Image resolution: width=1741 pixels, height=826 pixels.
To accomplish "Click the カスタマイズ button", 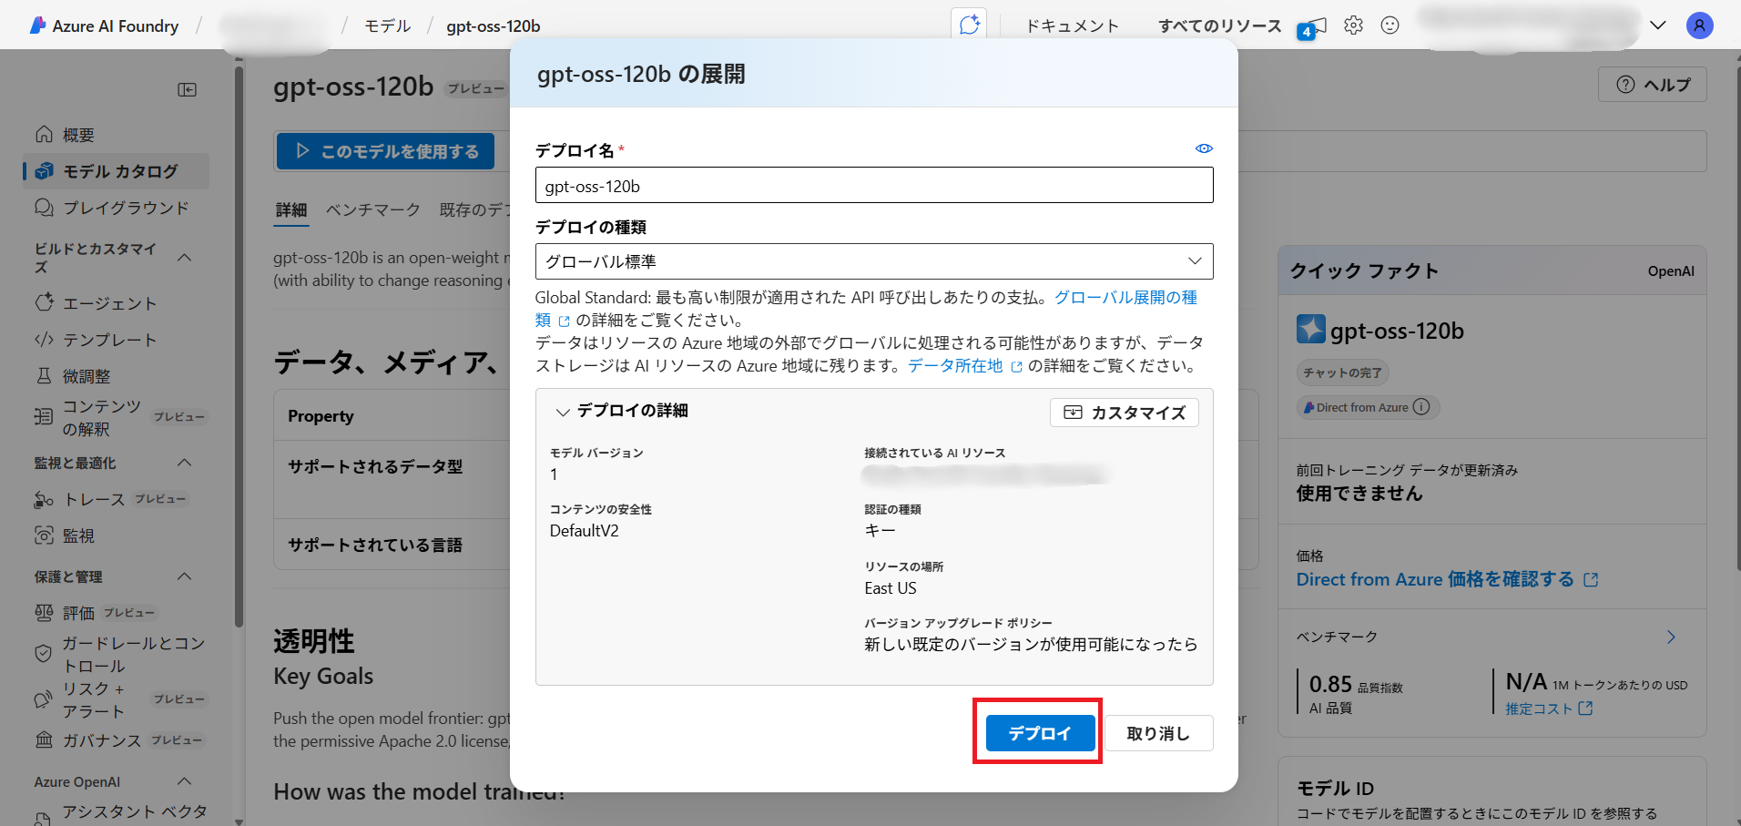I will coord(1125,413).
